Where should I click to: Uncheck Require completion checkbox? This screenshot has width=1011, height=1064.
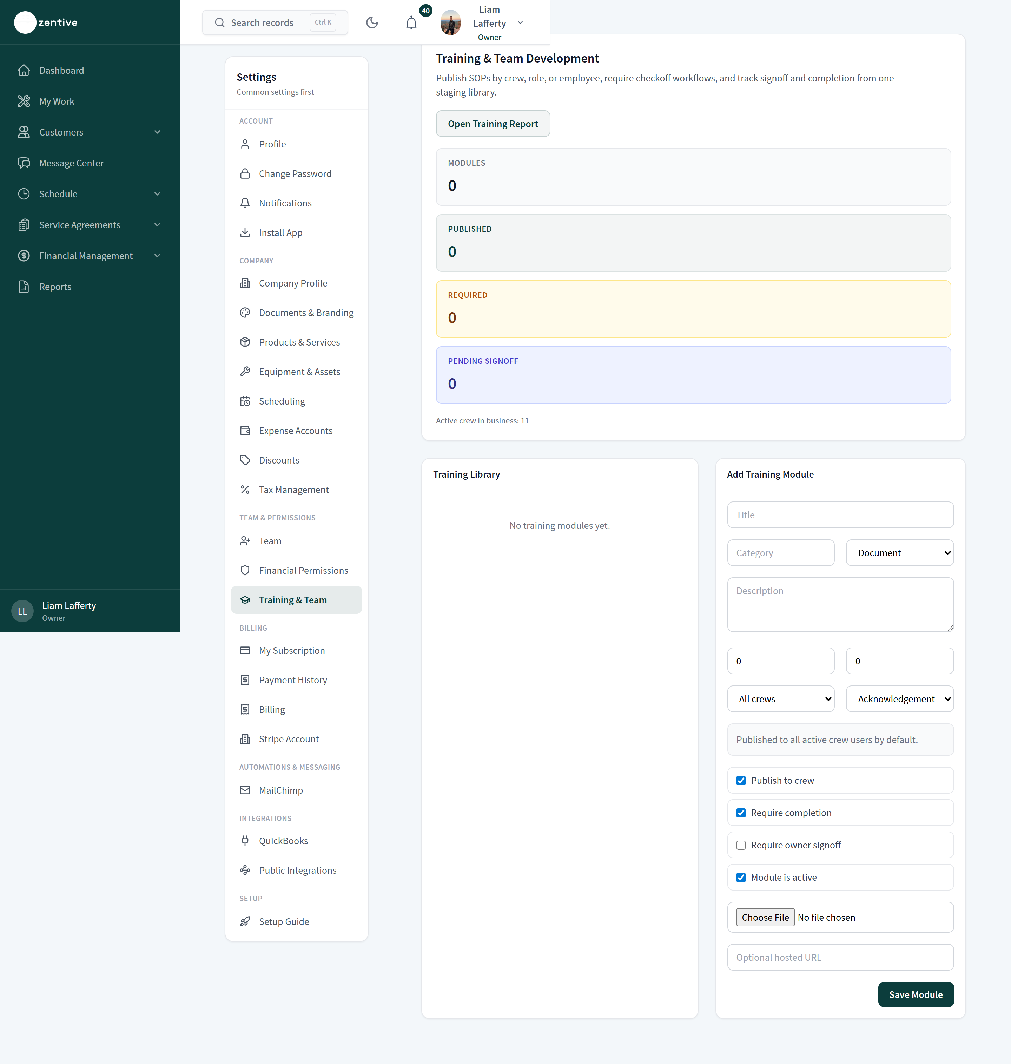point(741,813)
